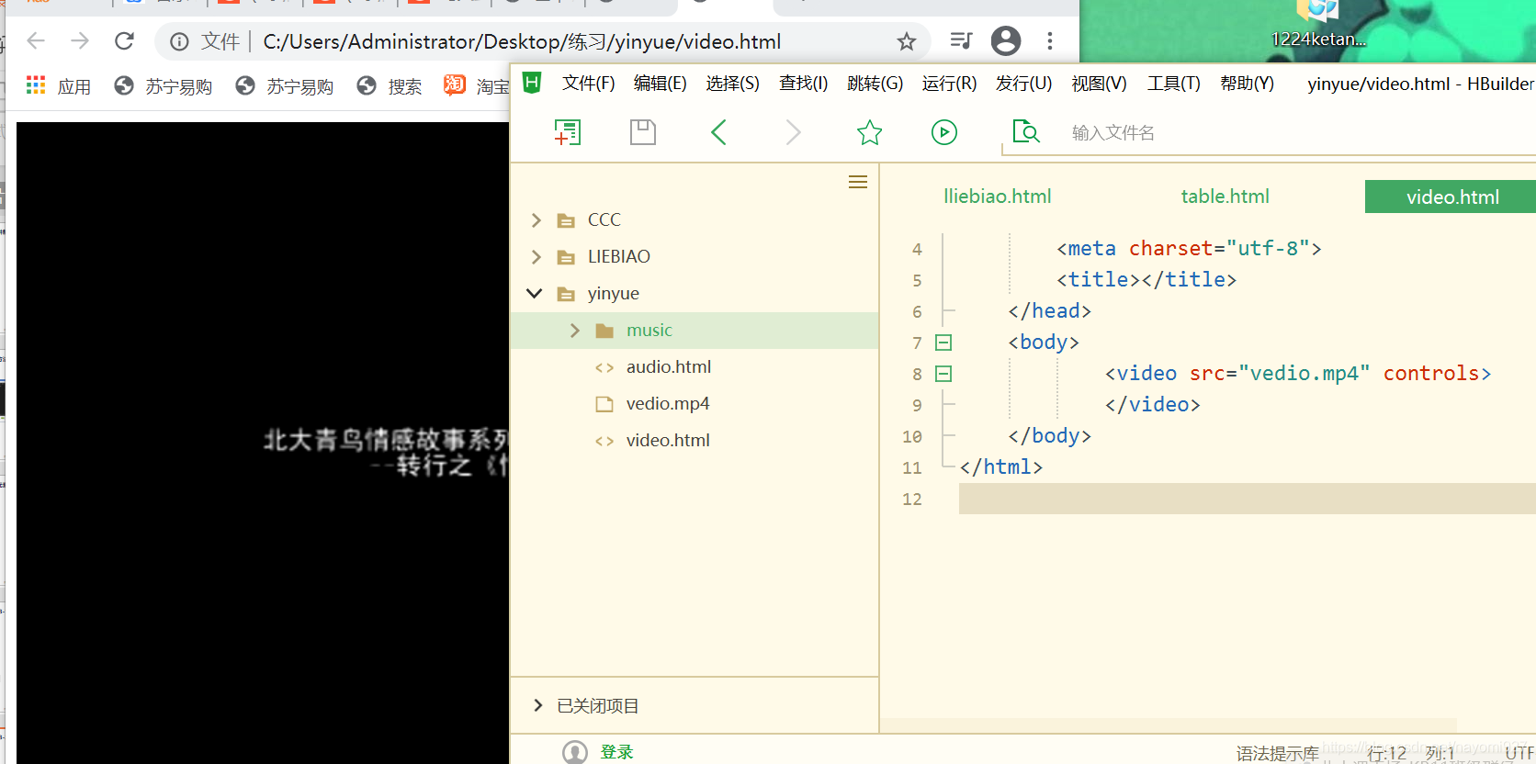The width and height of the screenshot is (1536, 764).
Task: Open video.html in the project tree
Action: (x=668, y=441)
